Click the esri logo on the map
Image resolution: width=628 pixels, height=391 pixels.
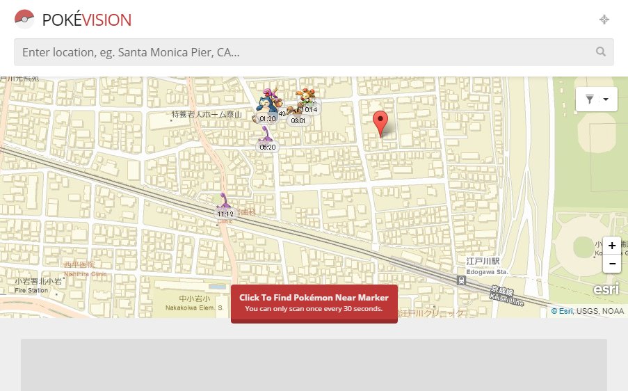point(606,289)
